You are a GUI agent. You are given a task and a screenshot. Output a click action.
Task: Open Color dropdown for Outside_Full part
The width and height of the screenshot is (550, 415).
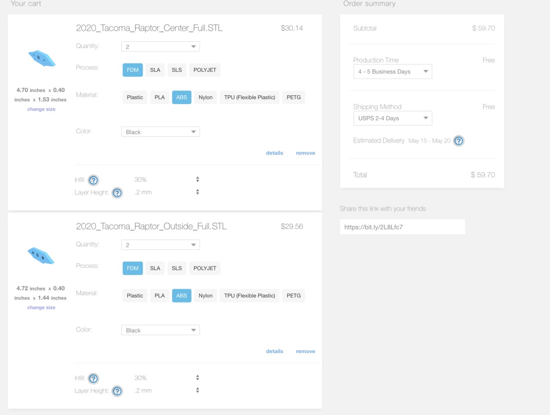161,330
